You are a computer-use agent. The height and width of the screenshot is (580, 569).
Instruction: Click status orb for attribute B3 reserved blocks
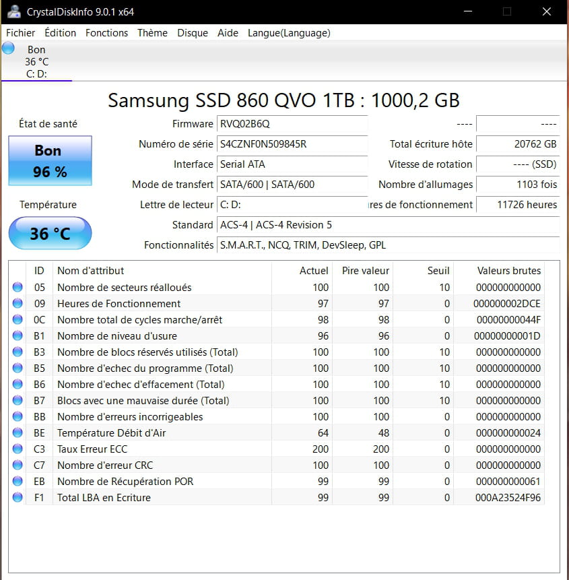pyautogui.click(x=18, y=352)
